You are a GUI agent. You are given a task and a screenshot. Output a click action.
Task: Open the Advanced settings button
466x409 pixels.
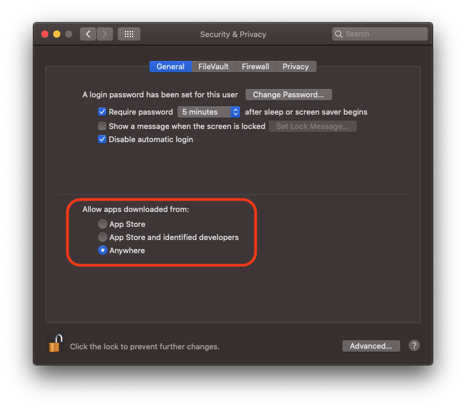[370, 346]
